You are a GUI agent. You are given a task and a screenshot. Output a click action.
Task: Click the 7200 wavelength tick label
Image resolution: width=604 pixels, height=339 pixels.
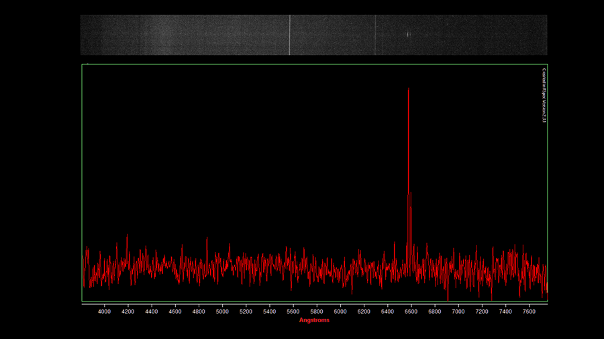[x=482, y=312]
